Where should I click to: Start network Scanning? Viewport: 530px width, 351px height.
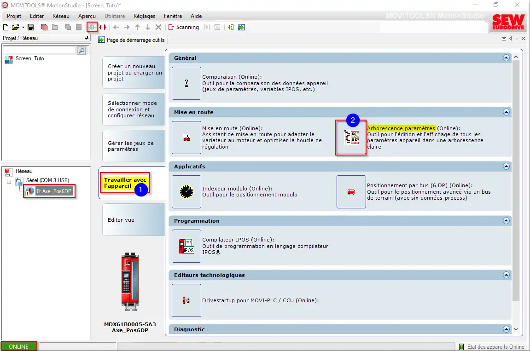click(184, 27)
